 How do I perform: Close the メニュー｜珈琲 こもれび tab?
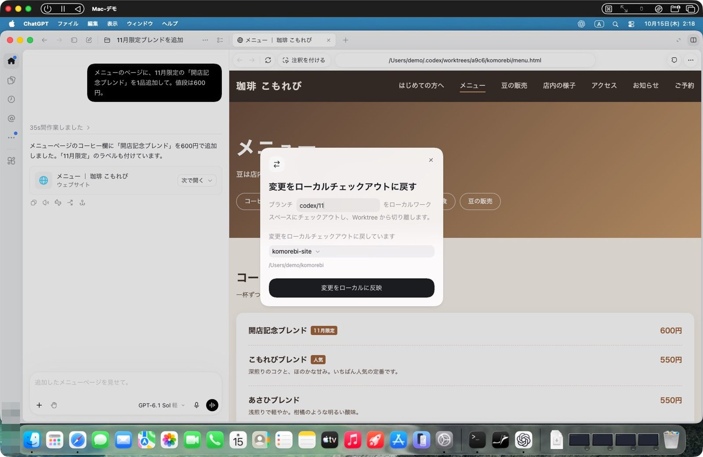(328, 40)
